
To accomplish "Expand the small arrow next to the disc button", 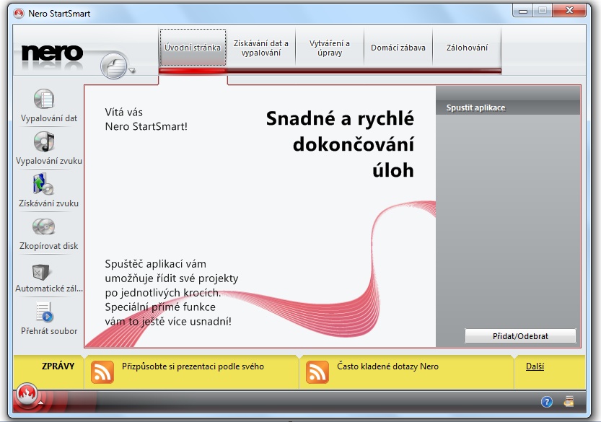I will (x=132, y=70).
